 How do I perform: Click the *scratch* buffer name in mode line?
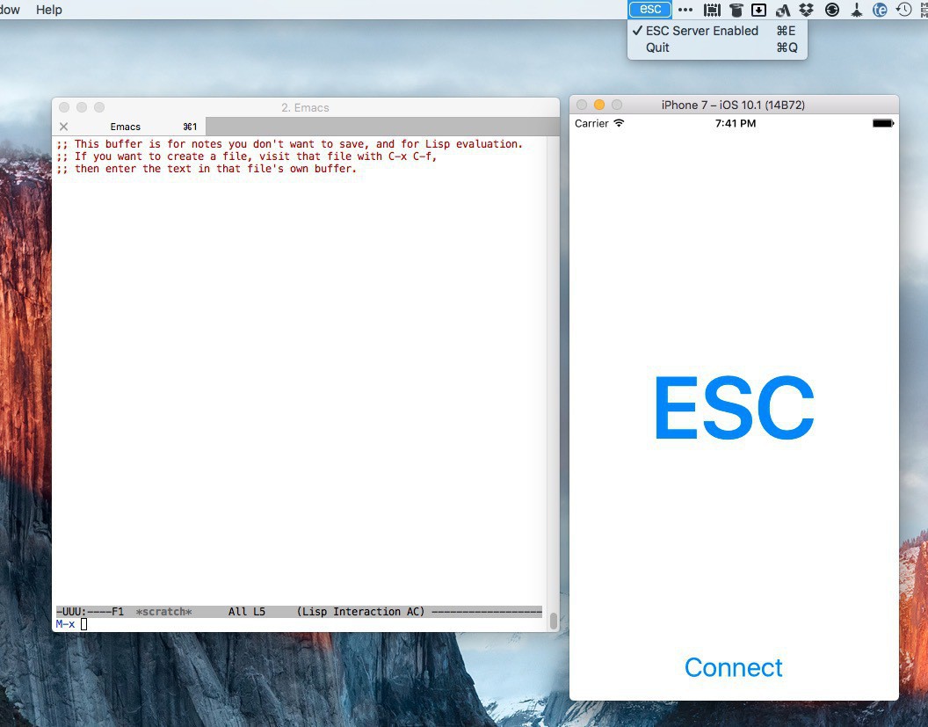[164, 612]
